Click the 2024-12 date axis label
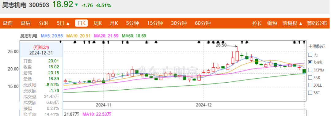Viewport: 331px width, 116px height. (x=204, y=105)
